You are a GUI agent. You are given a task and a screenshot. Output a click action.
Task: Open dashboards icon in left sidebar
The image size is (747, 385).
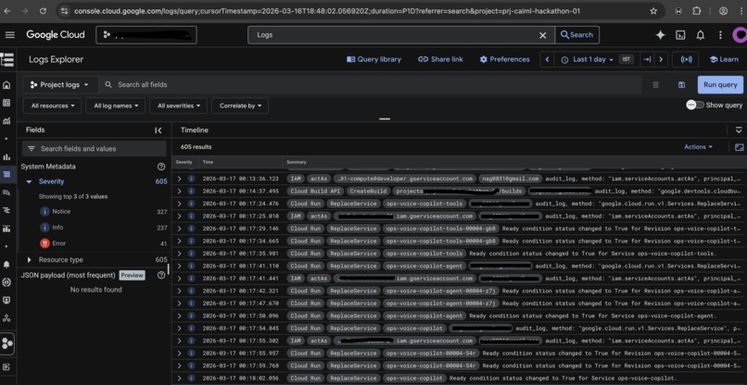click(x=6, y=103)
